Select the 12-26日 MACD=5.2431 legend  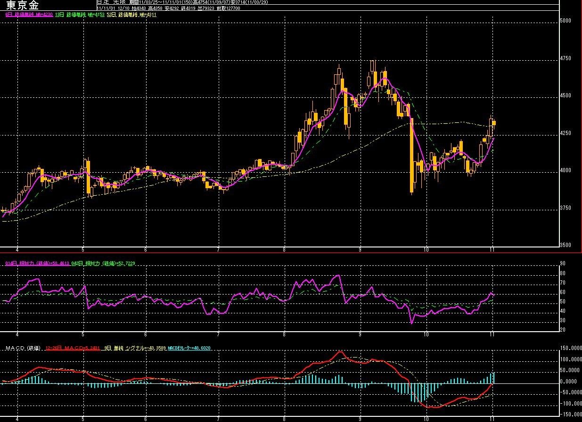tap(73, 348)
